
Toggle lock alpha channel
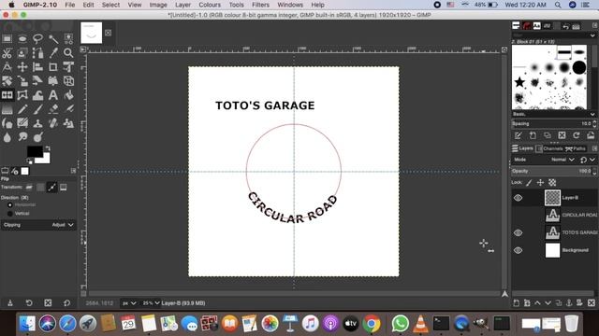(x=552, y=183)
